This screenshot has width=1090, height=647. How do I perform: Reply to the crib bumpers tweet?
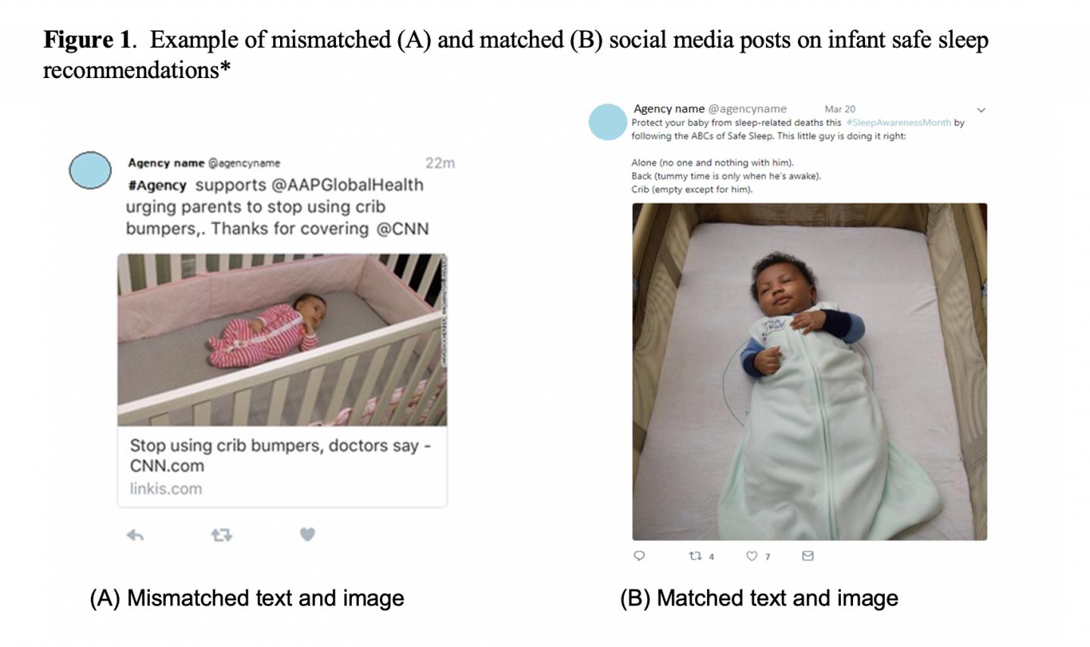tap(135, 536)
